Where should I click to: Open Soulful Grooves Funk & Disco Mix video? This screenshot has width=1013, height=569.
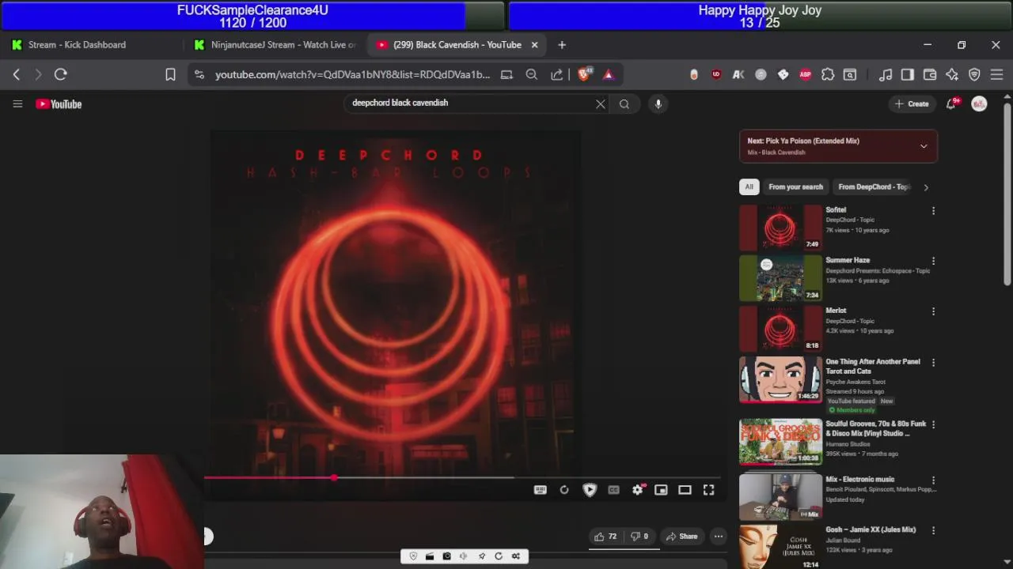780,441
